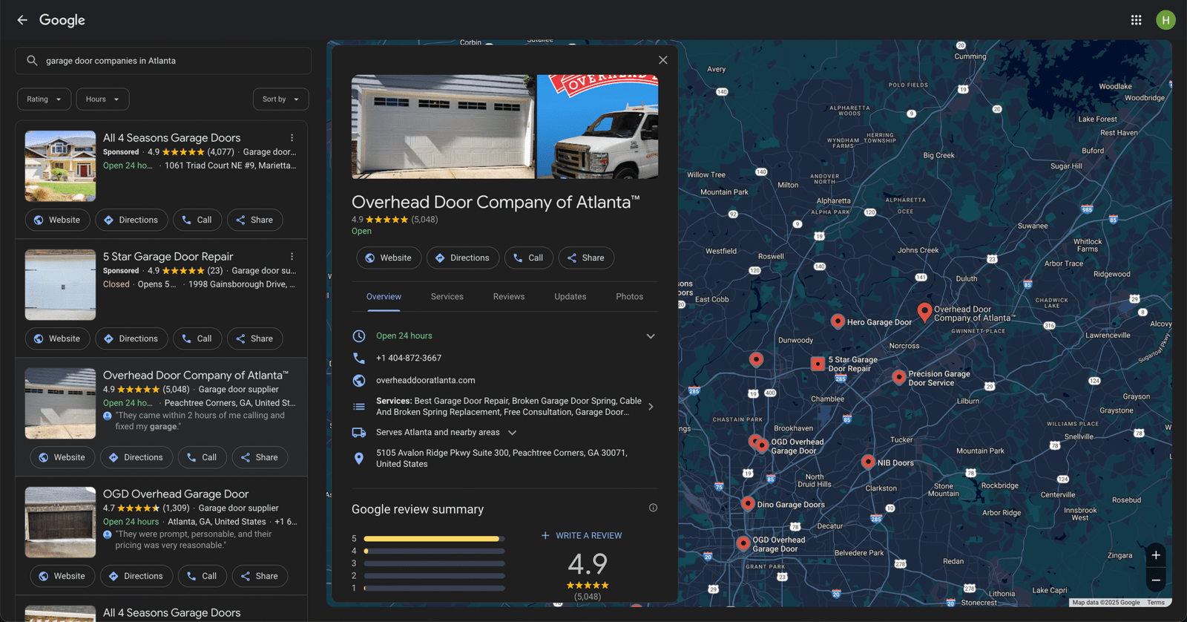Share the Overhead Door Company of Atlanta listing
1187x622 pixels.
[x=260, y=457]
